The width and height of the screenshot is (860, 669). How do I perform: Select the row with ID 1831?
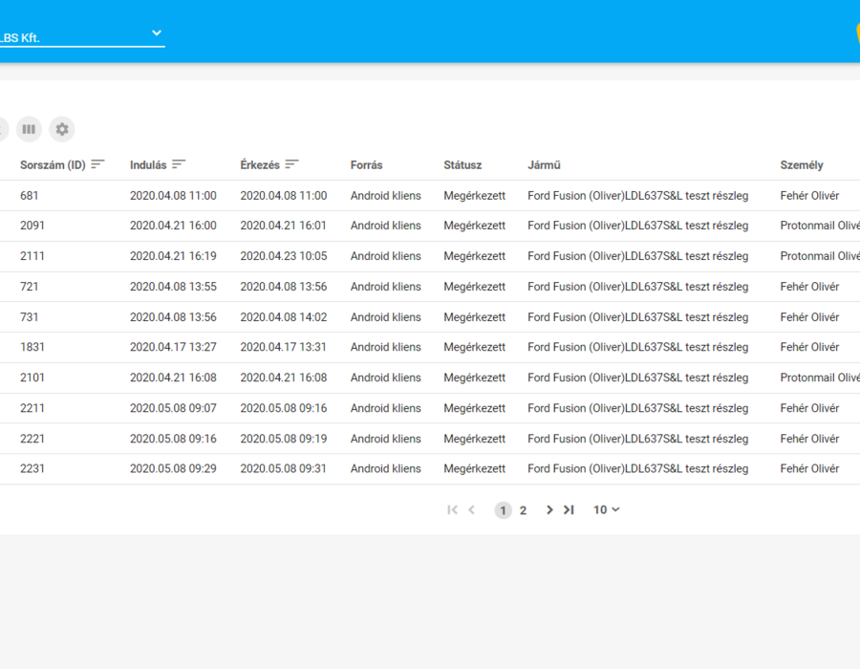click(x=430, y=347)
